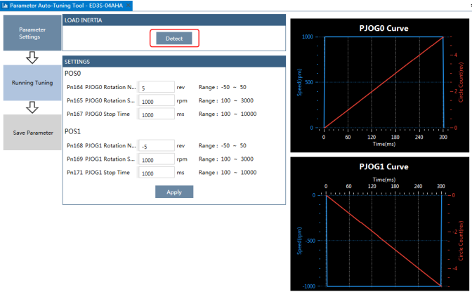Click the Pn164 PJOG0 Rotation N... label

tap(101, 87)
